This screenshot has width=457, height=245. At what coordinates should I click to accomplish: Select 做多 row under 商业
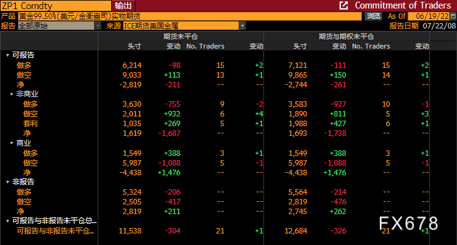(30, 153)
